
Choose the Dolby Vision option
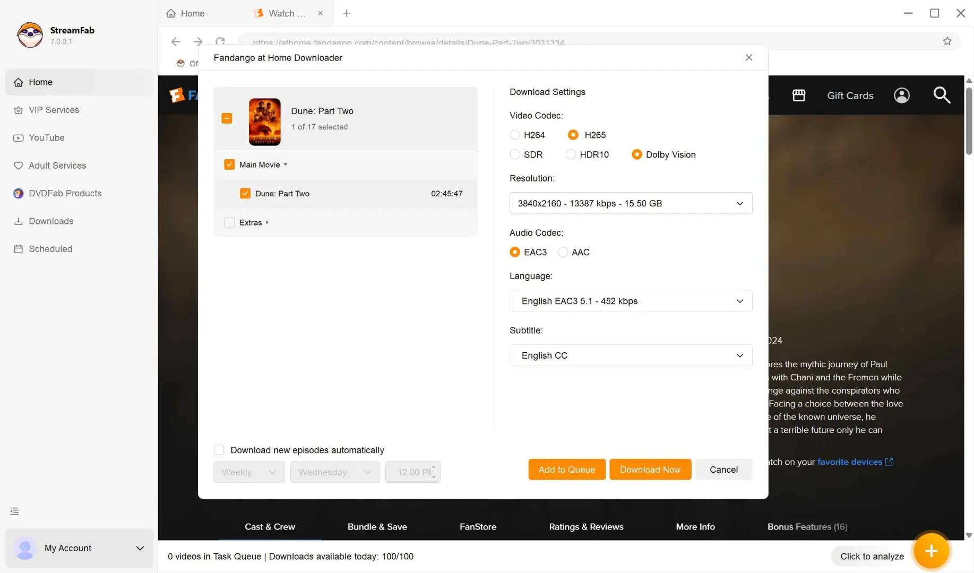[x=636, y=154]
